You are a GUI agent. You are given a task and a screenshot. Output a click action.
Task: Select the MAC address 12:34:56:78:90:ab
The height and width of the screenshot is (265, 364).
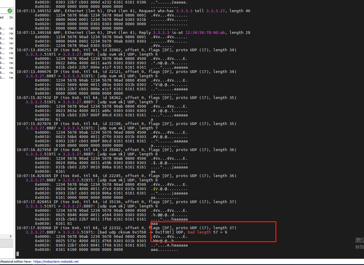pyautogui.click(x=205, y=32)
